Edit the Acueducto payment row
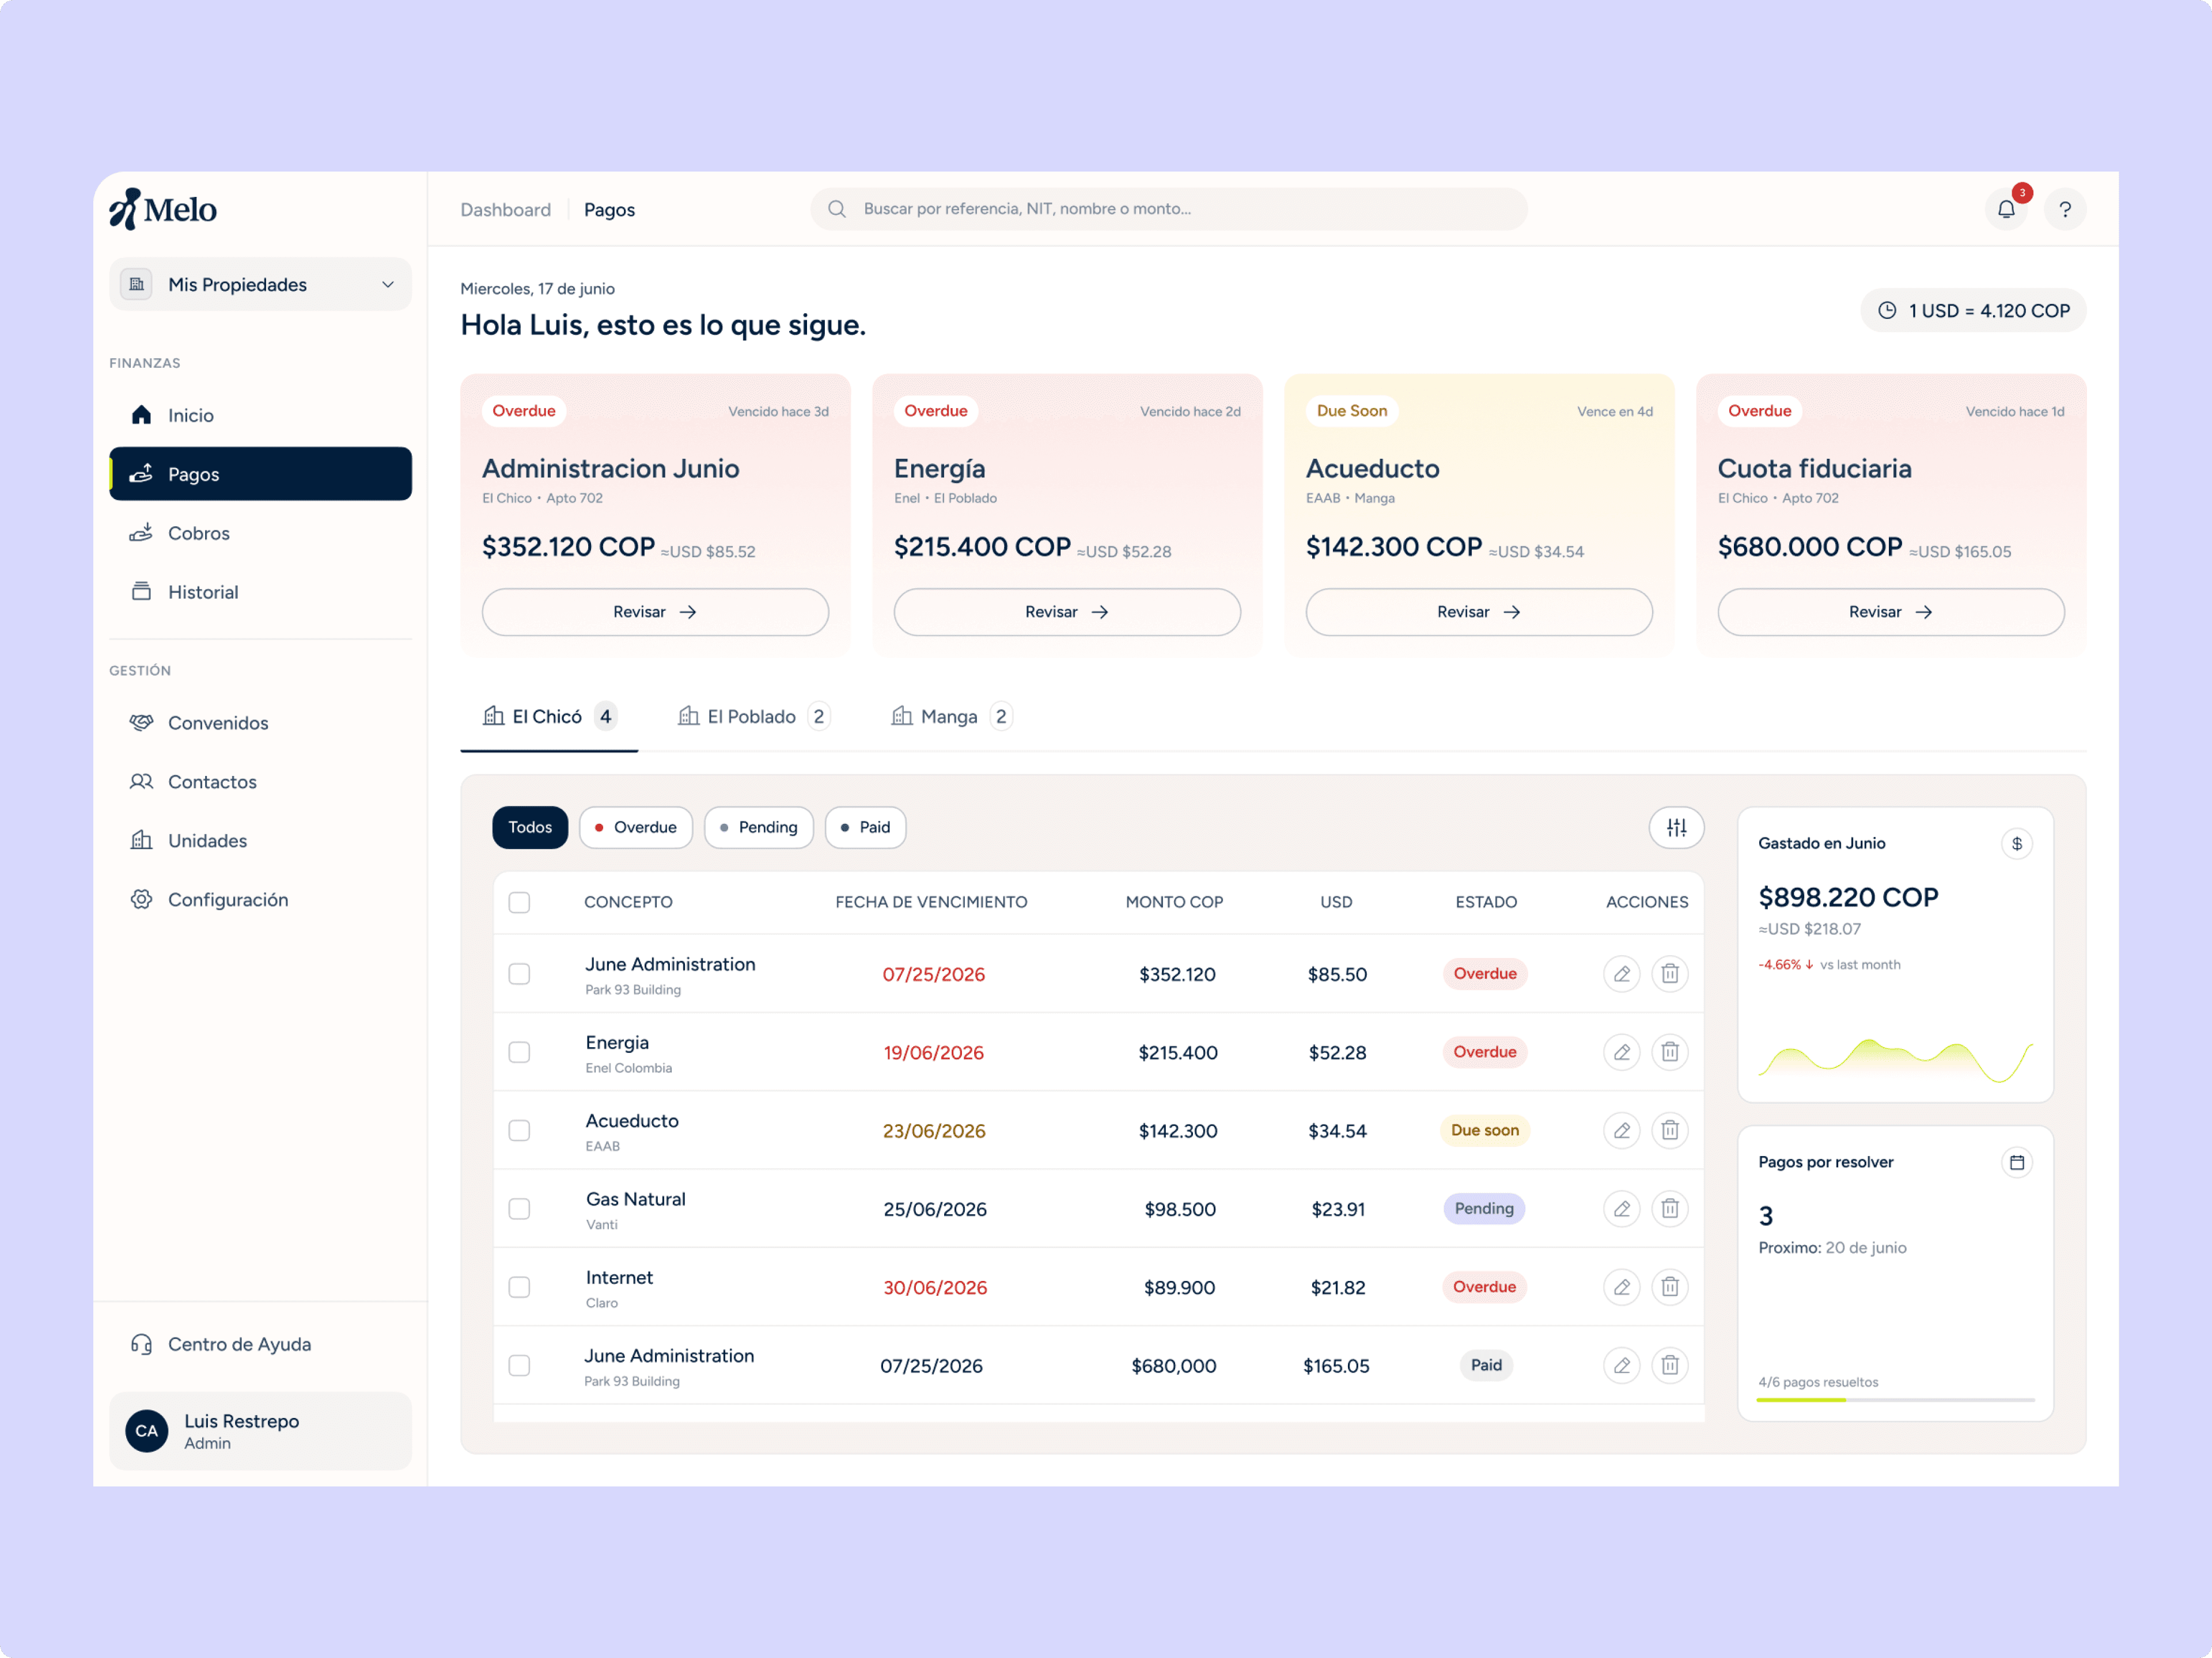Image resolution: width=2212 pixels, height=1658 pixels. (x=1622, y=1130)
